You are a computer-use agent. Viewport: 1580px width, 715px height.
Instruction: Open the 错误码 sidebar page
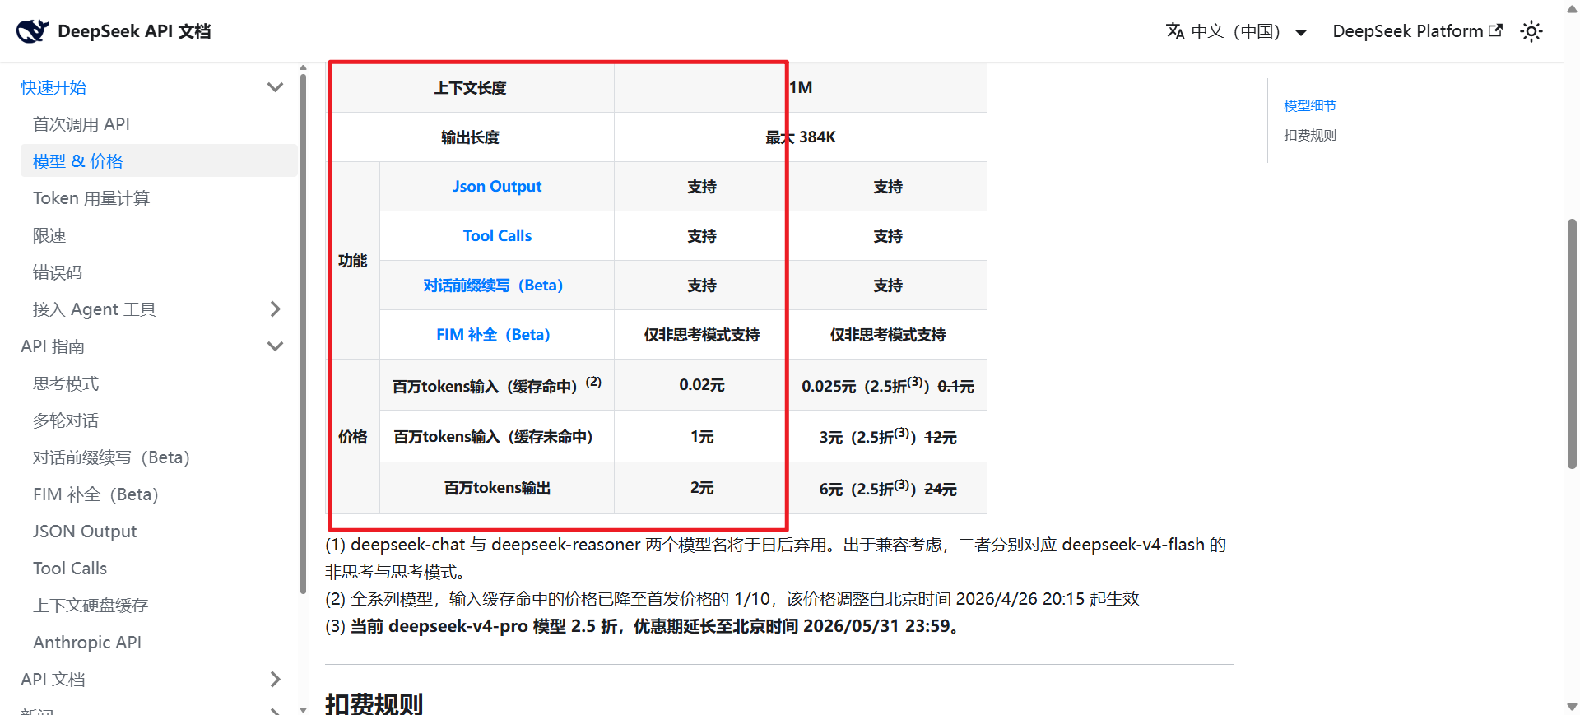(58, 272)
